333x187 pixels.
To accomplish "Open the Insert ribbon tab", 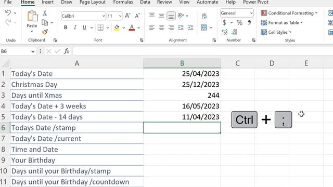I will 47,2.
